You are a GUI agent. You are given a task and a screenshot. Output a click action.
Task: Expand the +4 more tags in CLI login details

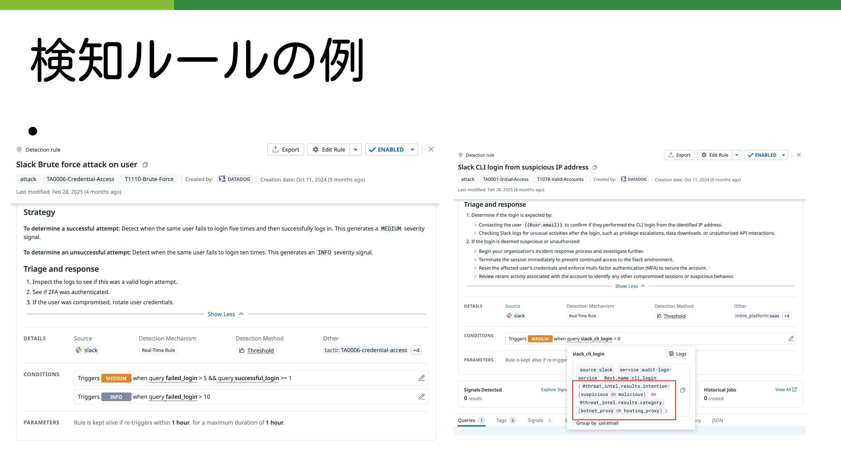point(787,316)
